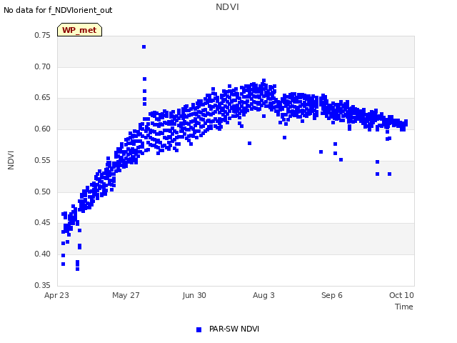Click the WP_met label tag
457x343 pixels.
point(79,30)
